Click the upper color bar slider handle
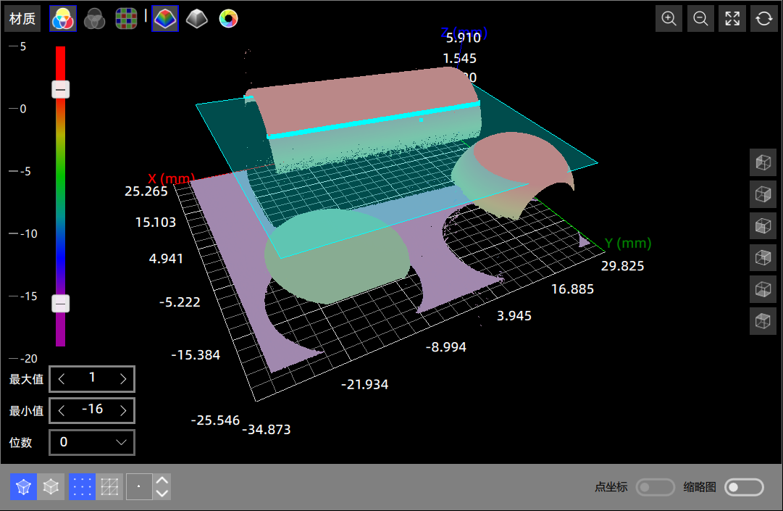The width and height of the screenshot is (783, 511). coord(61,89)
